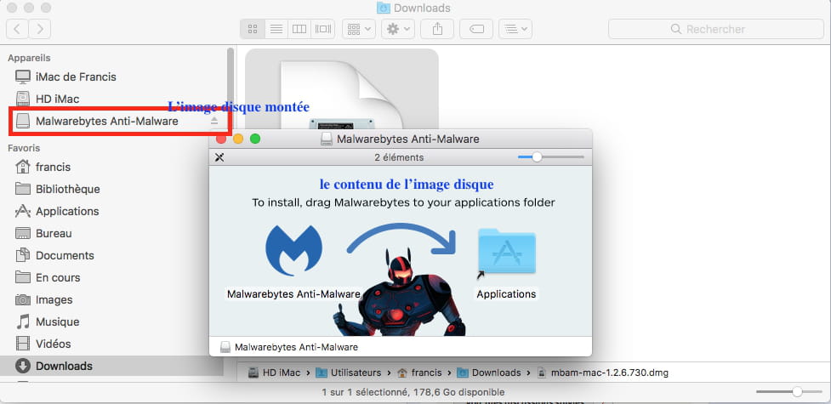The image size is (831, 404).
Task: Select the Applications folder alias in disk image
Action: pos(507,251)
